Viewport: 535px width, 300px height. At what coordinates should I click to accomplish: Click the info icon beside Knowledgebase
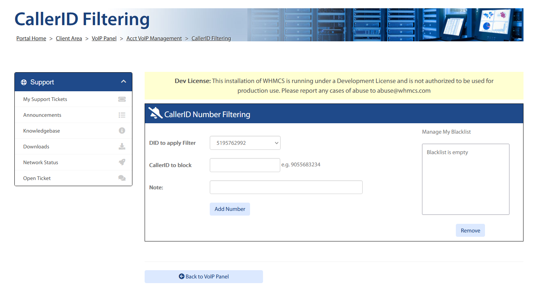tap(122, 130)
